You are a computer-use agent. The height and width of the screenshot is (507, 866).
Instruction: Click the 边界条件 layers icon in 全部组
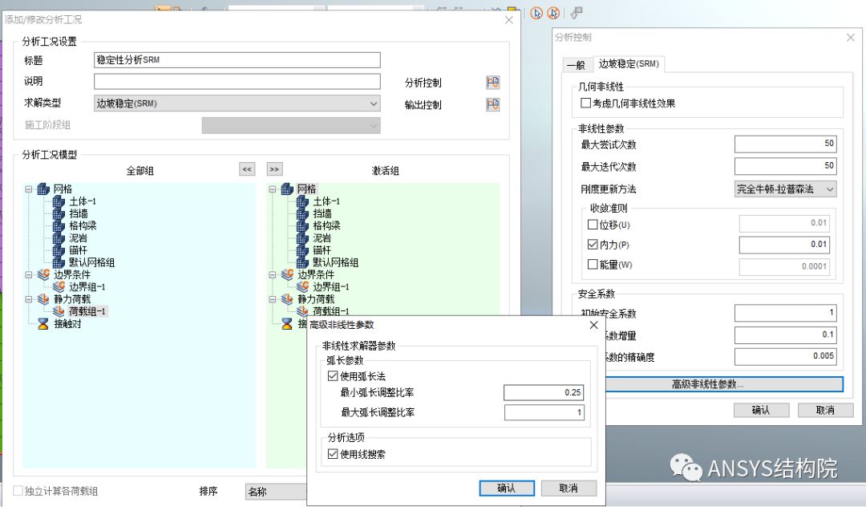click(x=42, y=273)
